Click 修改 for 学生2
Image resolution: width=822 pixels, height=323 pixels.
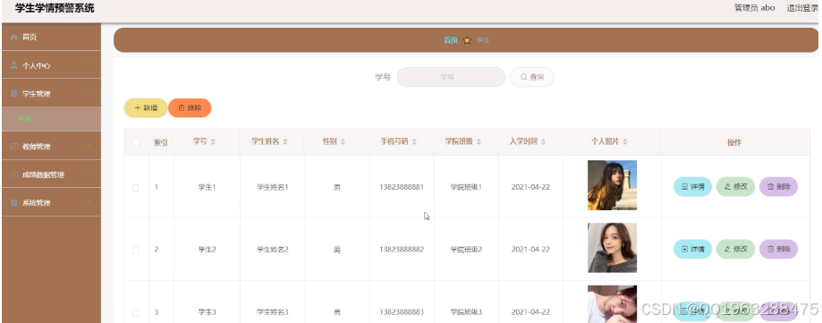pos(735,249)
